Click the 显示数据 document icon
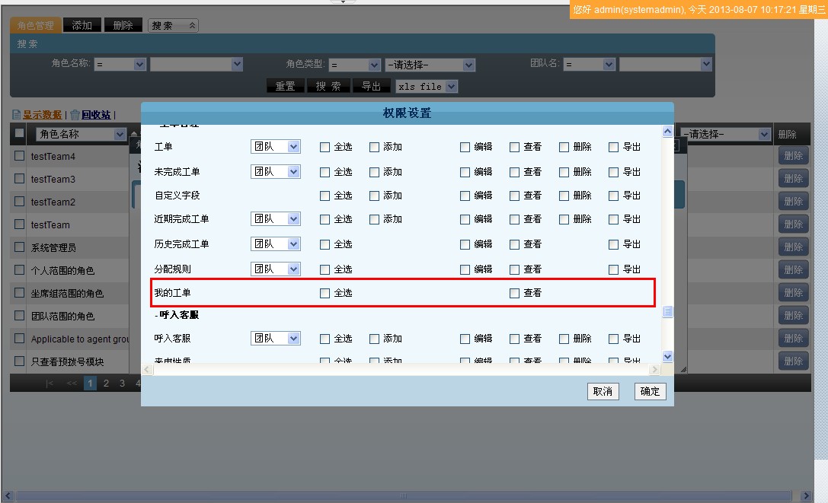Image resolution: width=828 pixels, height=503 pixels. click(x=16, y=115)
